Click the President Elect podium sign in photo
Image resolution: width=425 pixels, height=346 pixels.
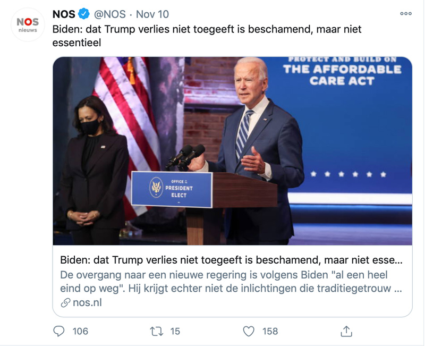click(x=172, y=189)
